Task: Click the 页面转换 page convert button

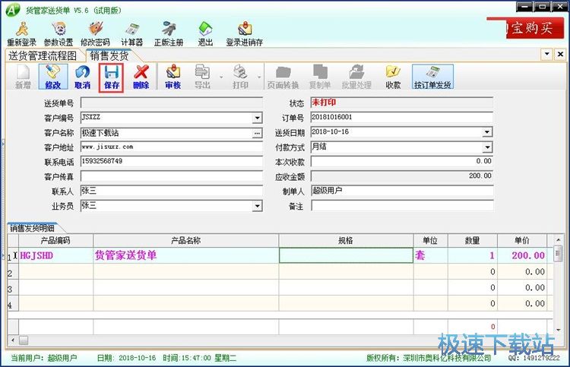Action: click(283, 77)
